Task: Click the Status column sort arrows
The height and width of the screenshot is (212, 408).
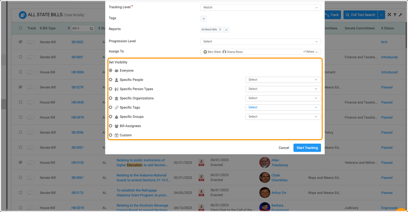Action: [382, 28]
